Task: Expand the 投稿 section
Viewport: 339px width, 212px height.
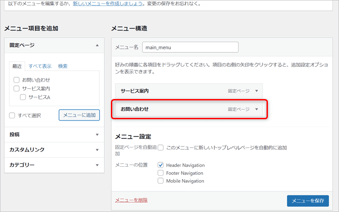Action: (x=97, y=134)
